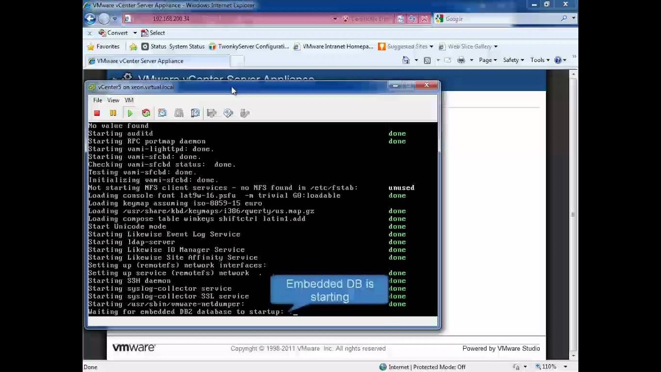Stop loading with the red X icon
Viewport: 661px width, 372px height.
(x=424, y=19)
